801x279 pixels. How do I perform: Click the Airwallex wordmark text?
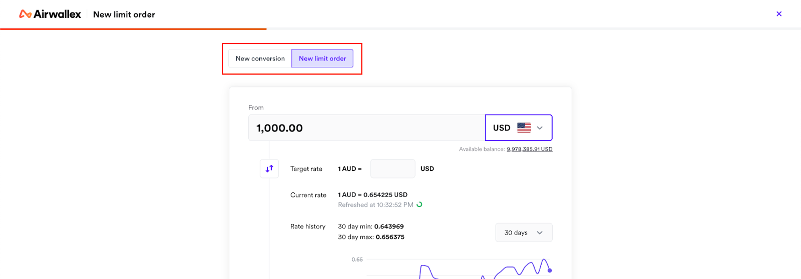coord(57,14)
